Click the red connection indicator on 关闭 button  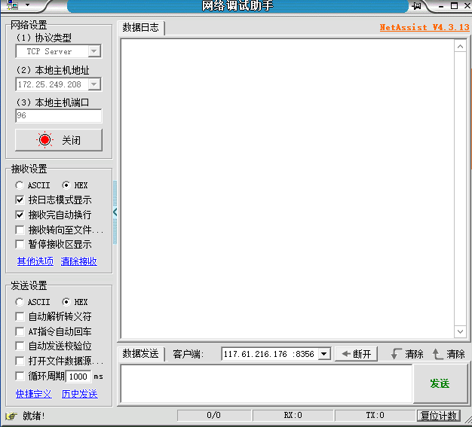pyautogui.click(x=44, y=140)
